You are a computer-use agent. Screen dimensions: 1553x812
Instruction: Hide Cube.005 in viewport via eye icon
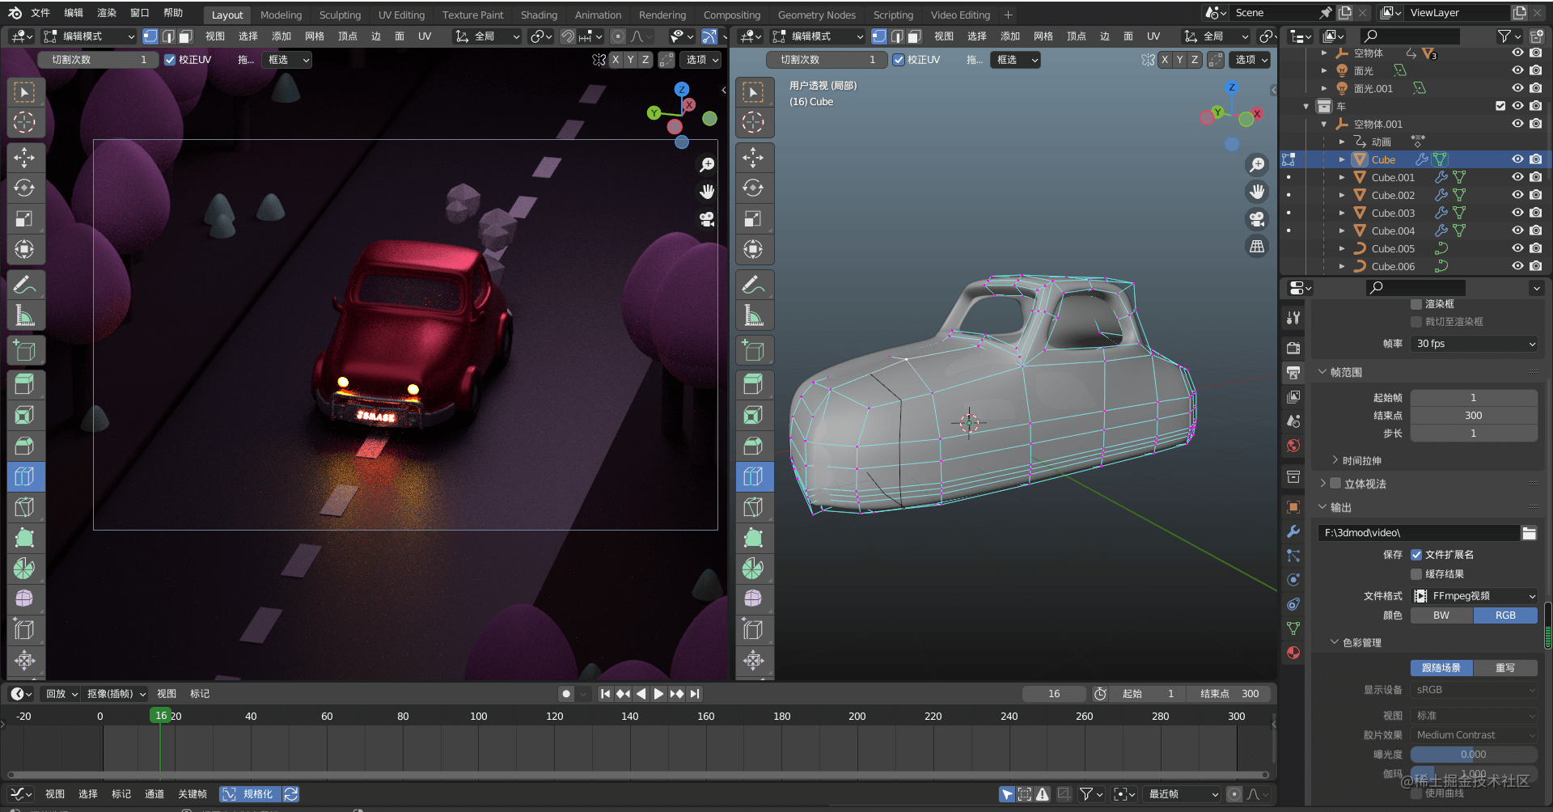(x=1517, y=248)
